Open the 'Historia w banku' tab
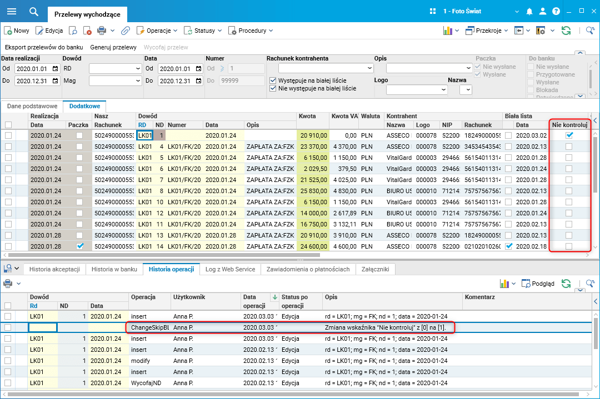The image size is (600, 399). coord(114,269)
